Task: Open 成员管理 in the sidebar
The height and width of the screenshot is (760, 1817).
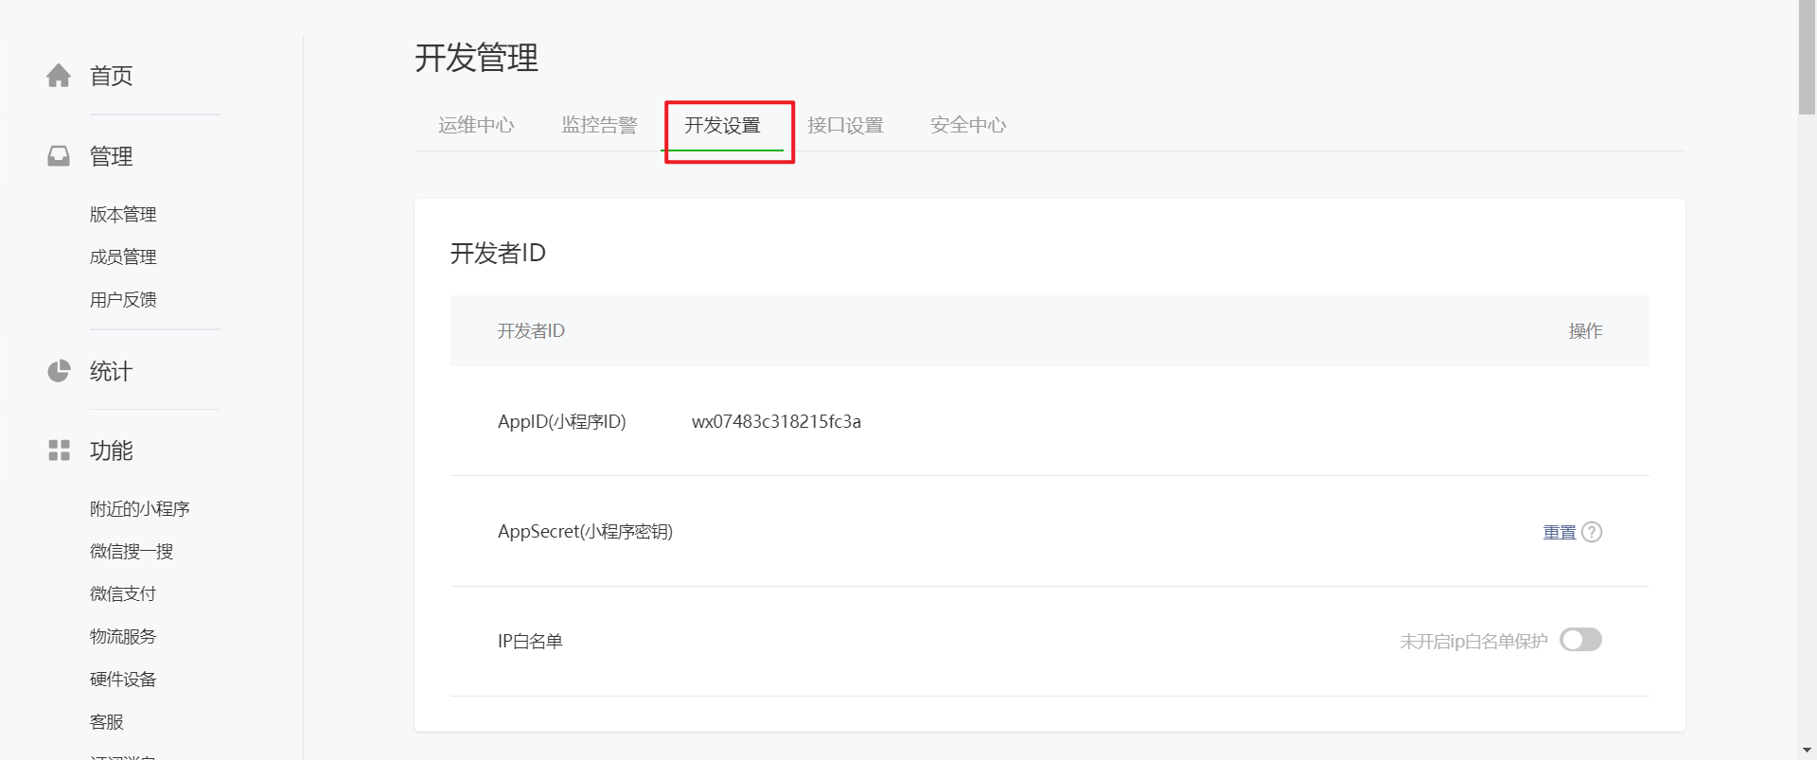Action: click(123, 257)
